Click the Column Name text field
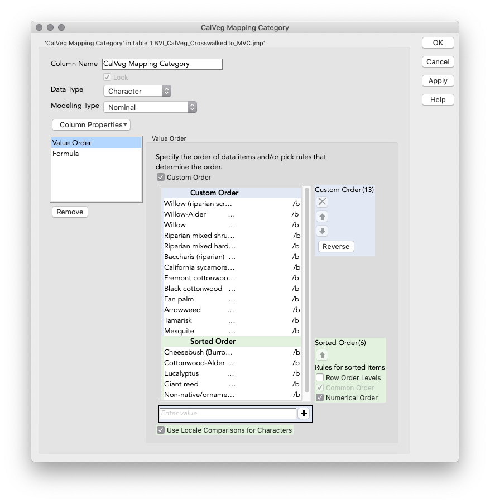Screen dimensions: 490x503 162,64
